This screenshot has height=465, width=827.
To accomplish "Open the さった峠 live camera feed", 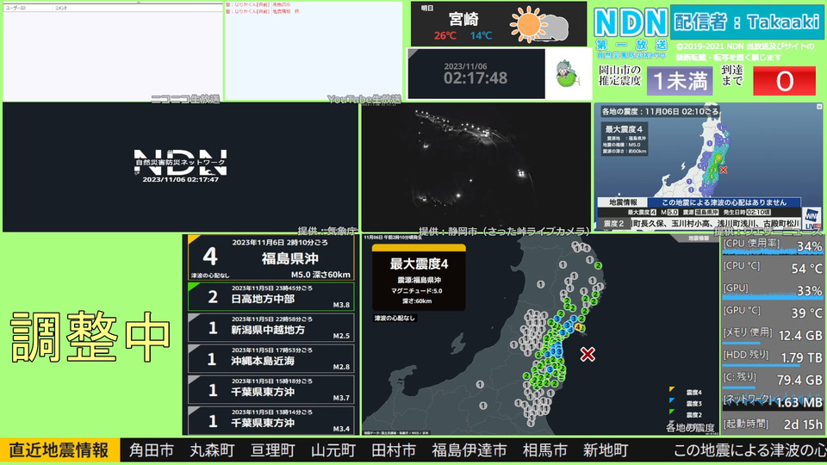I will pos(476,166).
